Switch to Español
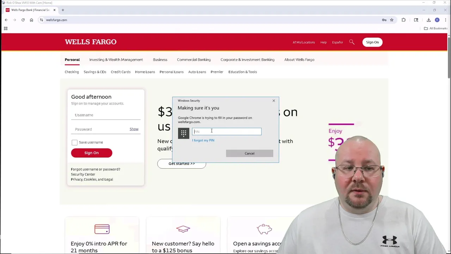The height and width of the screenshot is (254, 451). (x=337, y=42)
